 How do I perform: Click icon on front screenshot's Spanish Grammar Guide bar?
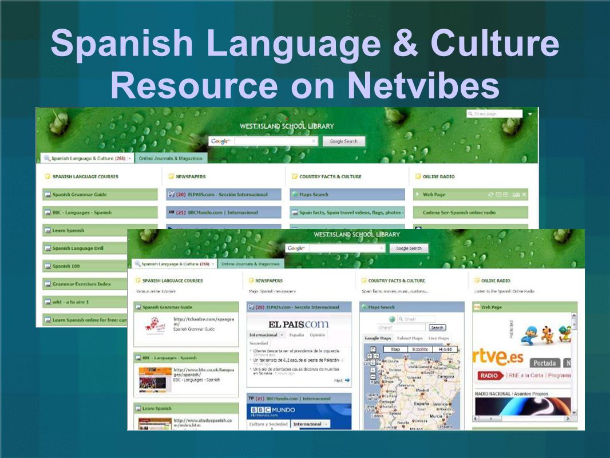(x=138, y=307)
